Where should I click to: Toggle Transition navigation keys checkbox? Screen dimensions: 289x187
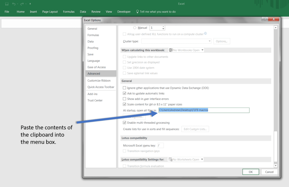pyautogui.click(x=124, y=151)
